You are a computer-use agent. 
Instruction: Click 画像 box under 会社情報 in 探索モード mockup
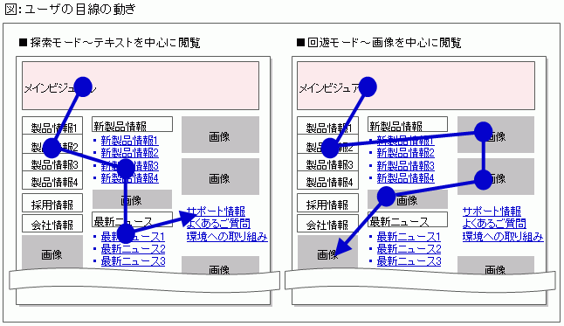[x=52, y=253]
